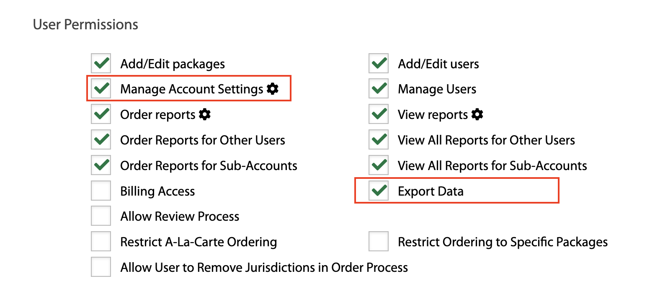The width and height of the screenshot is (655, 289).
Task: Uncheck the Export Data checkbox
Action: (379, 191)
